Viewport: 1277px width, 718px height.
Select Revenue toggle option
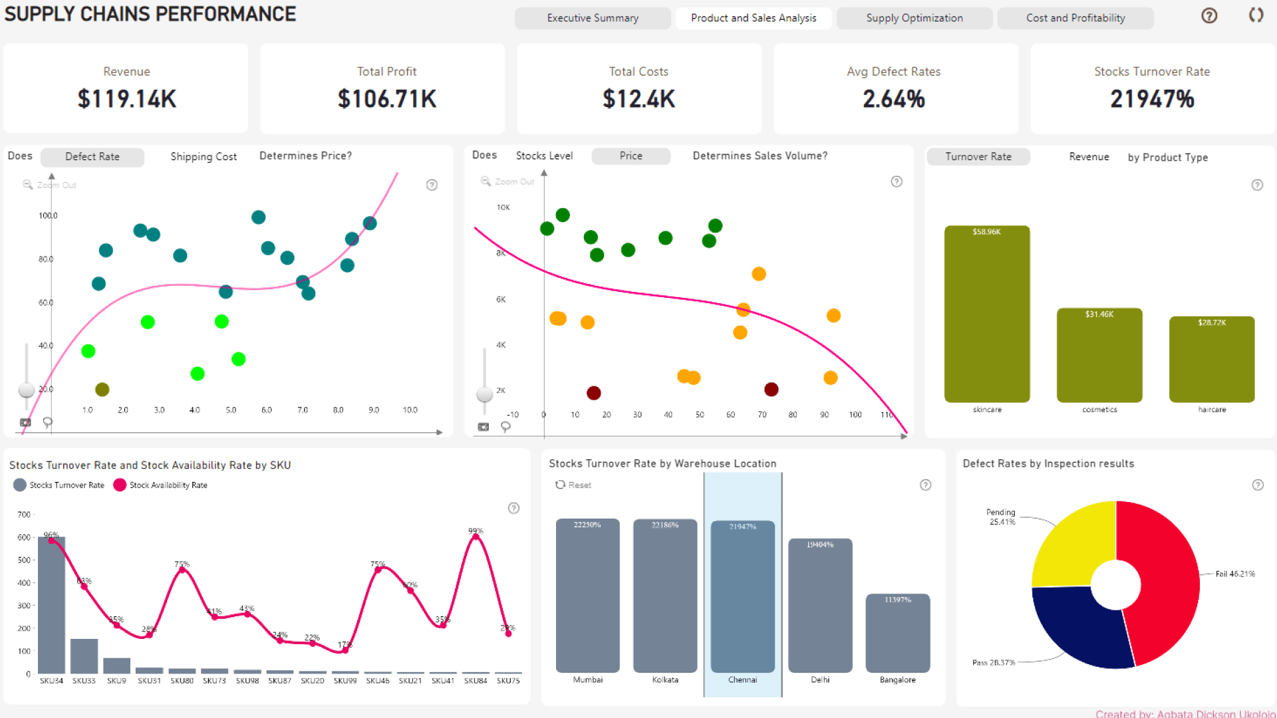click(x=1089, y=156)
